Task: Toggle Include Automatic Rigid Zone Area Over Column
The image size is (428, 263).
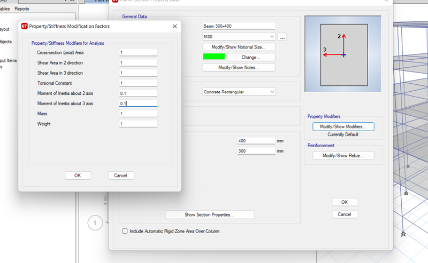Action: tap(125, 231)
